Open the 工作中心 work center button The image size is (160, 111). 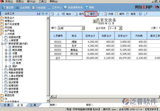(55, 7)
